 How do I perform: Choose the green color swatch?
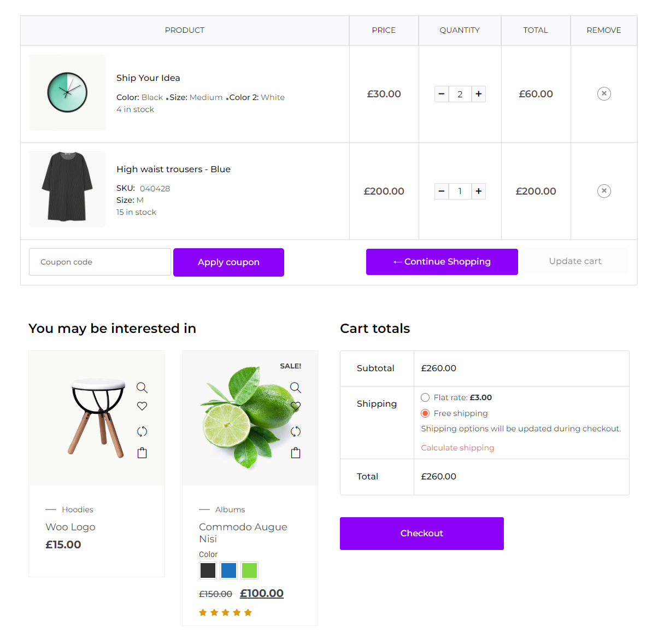click(x=249, y=570)
